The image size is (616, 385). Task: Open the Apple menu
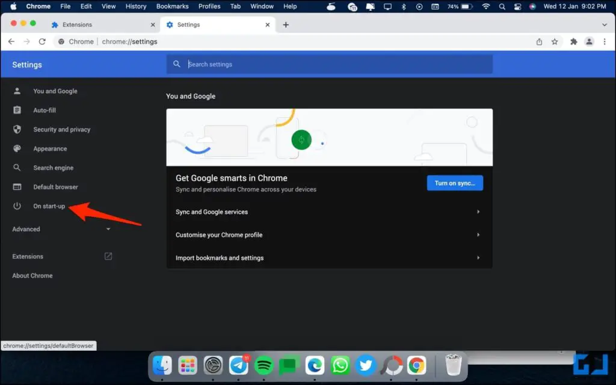[13, 6]
